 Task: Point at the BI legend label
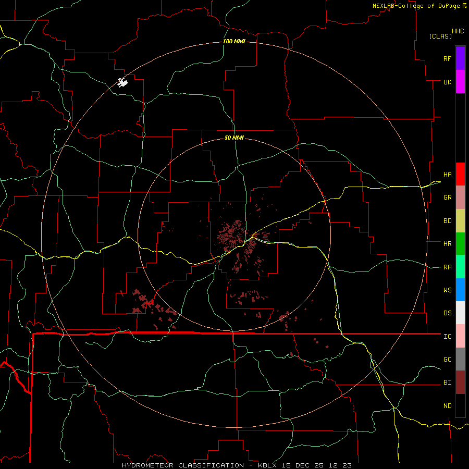tap(447, 382)
